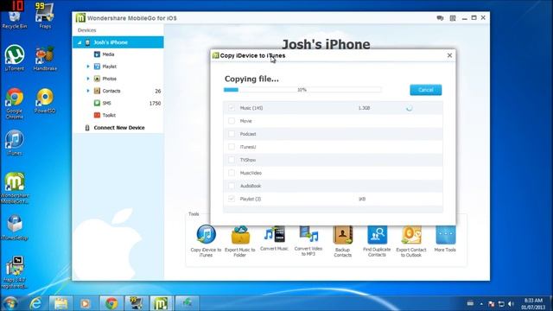Open the Windows Start menu

coord(10,303)
